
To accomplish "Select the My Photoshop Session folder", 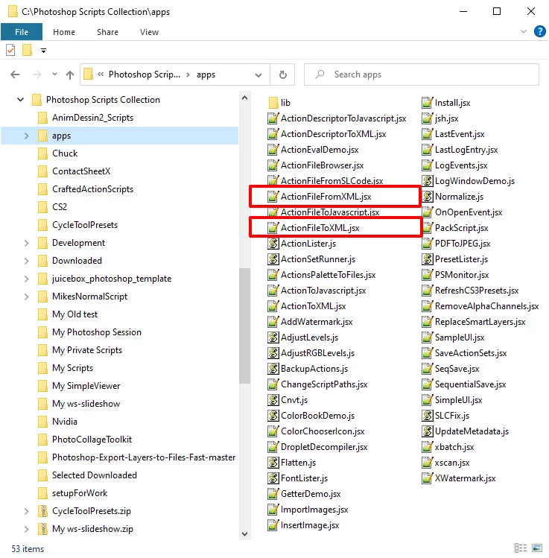I will click(x=96, y=332).
